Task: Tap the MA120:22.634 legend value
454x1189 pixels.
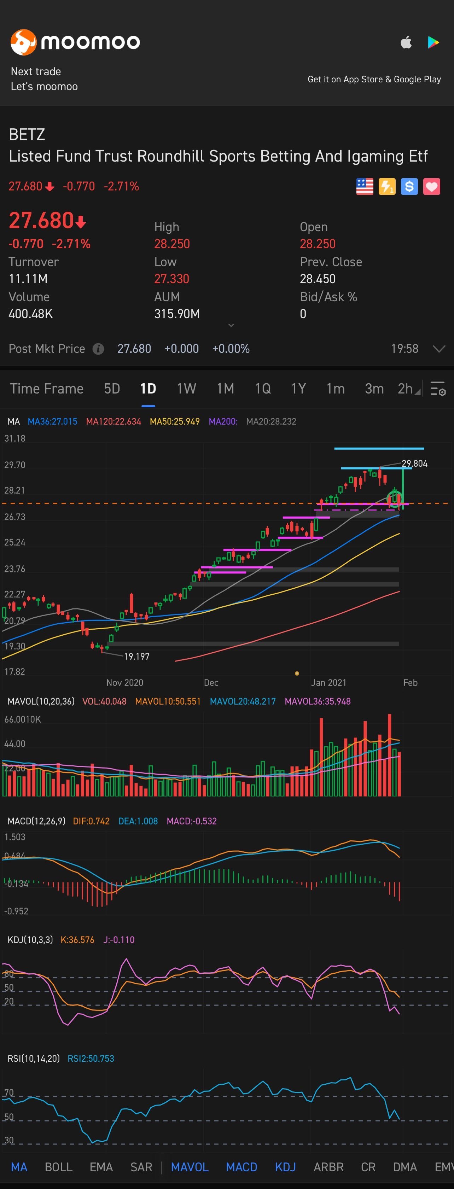Action: click(x=113, y=421)
